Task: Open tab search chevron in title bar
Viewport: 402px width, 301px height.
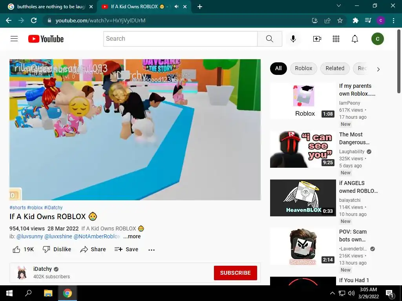Action: pos(339,5)
